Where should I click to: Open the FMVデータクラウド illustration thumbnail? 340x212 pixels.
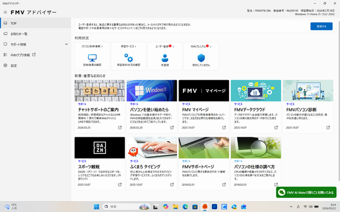click(256, 90)
